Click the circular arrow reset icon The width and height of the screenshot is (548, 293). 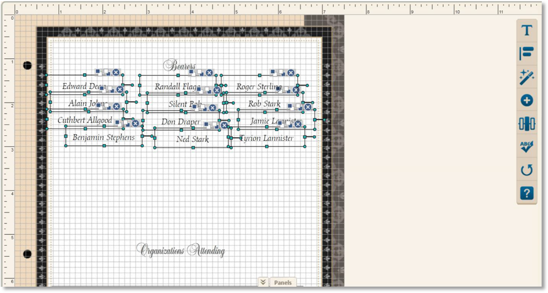pos(526,170)
